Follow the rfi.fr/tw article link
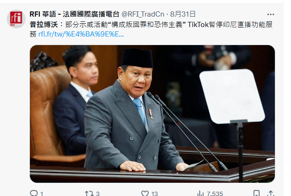Screen dimensions: 291x196 [81, 34]
